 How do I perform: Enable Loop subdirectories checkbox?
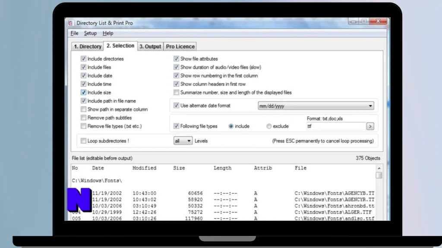pyautogui.click(x=83, y=141)
